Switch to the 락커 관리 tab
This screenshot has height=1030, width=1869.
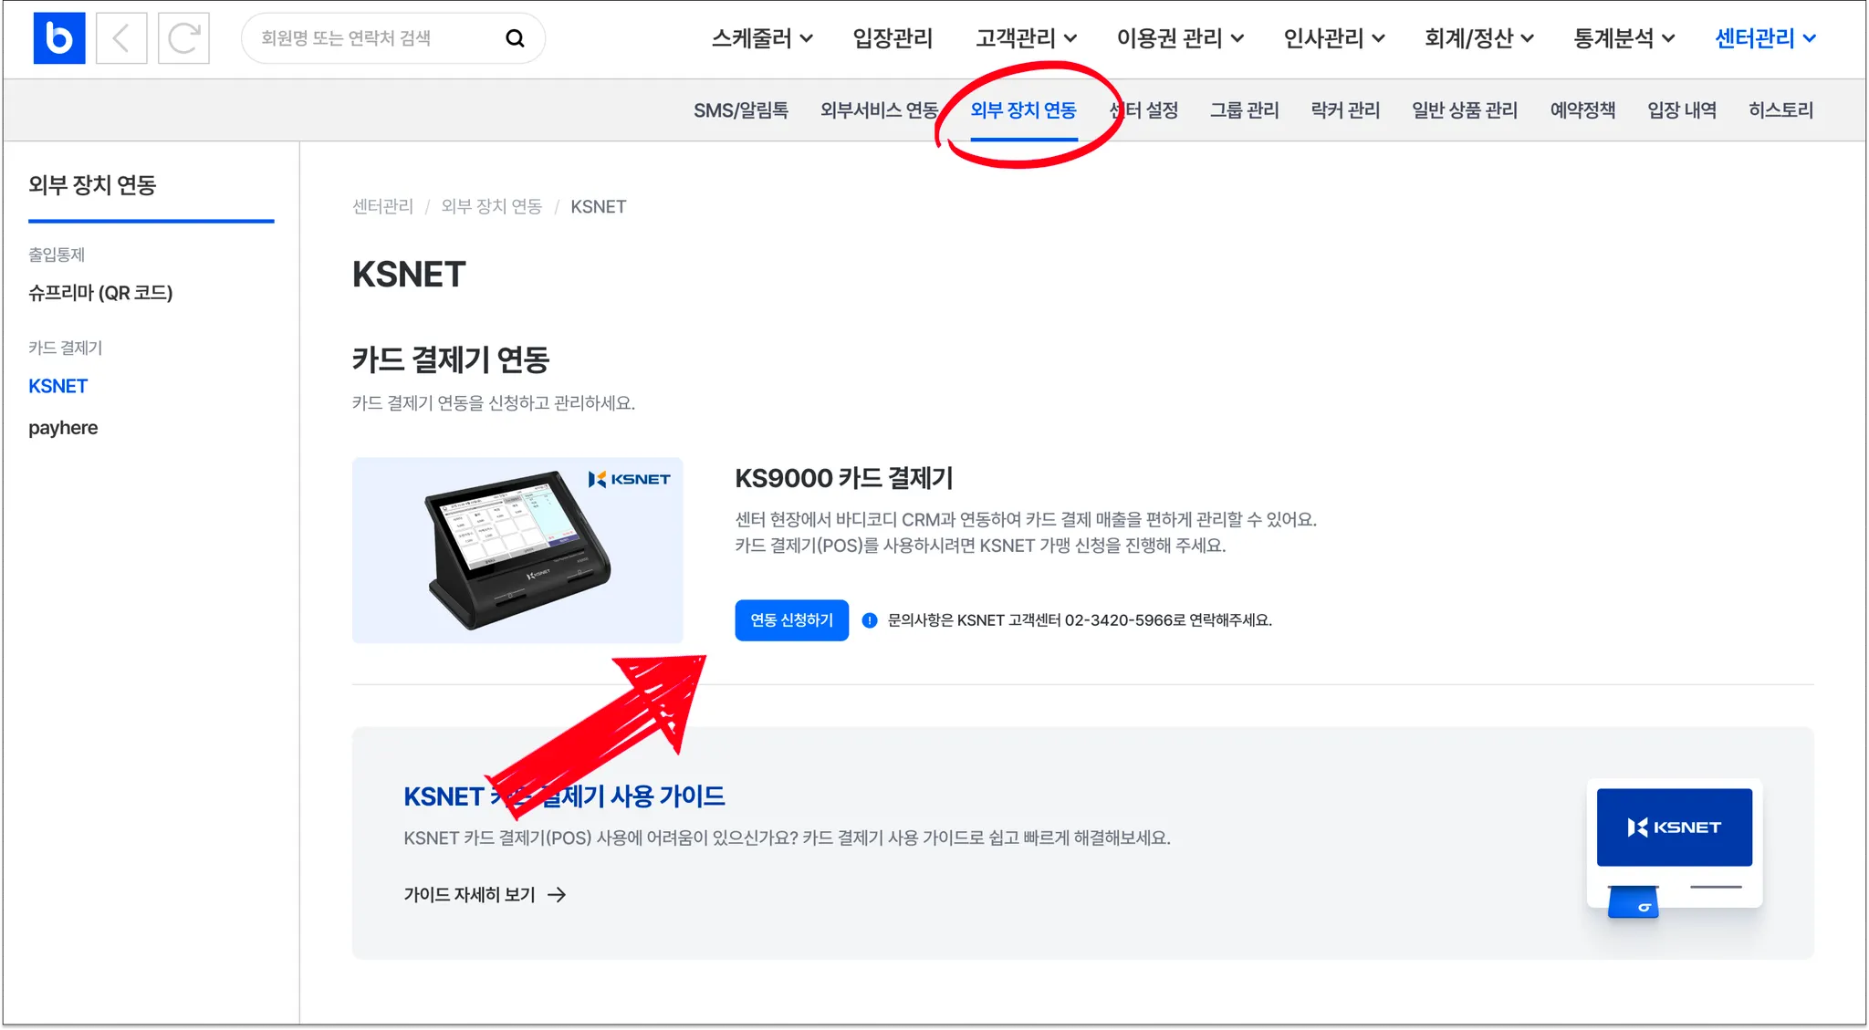pos(1344,110)
